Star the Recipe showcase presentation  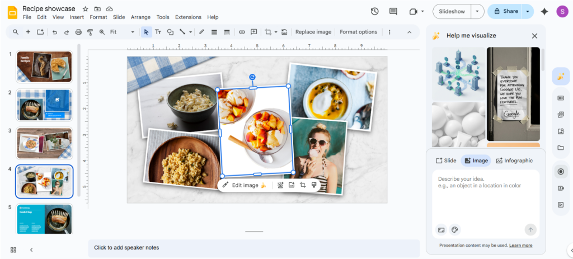pos(85,9)
